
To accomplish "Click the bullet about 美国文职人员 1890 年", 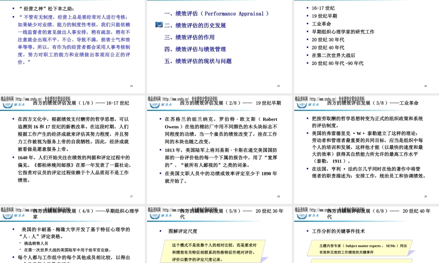I will coord(221,177).
